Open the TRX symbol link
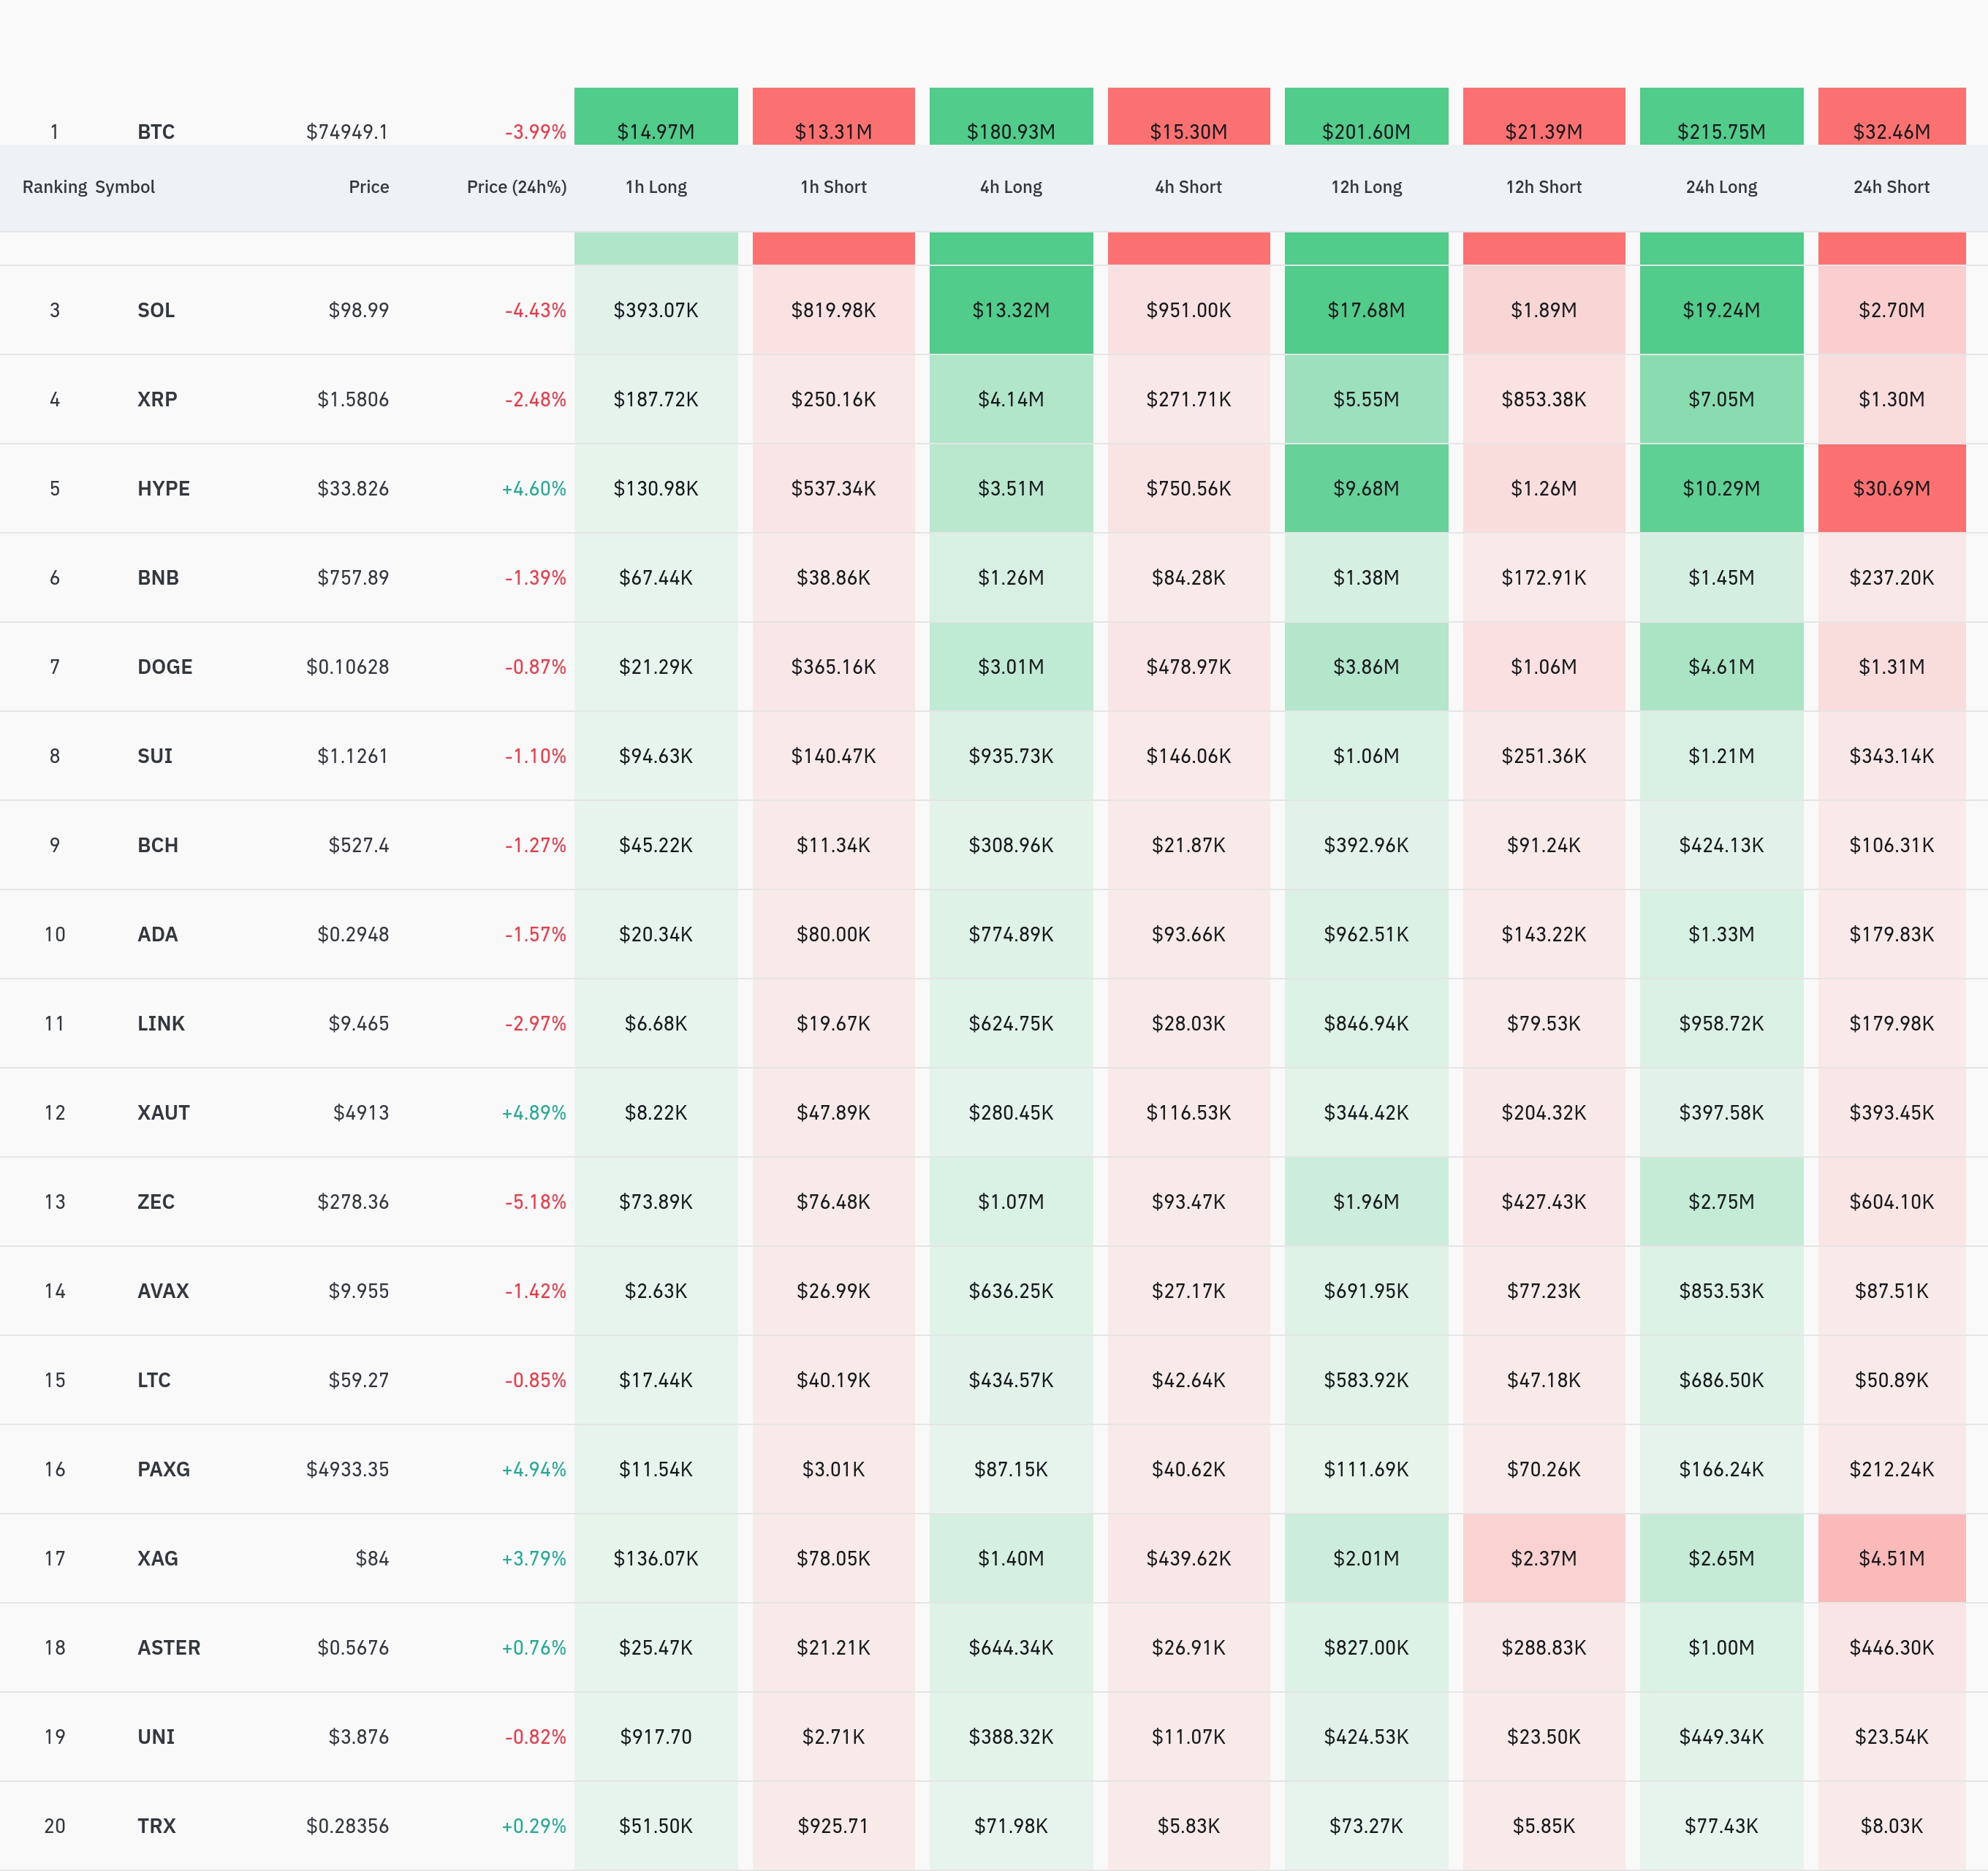1988x1871 pixels. tap(156, 1826)
